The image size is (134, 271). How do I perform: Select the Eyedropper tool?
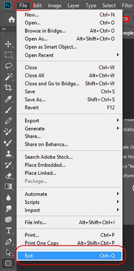coord(8,99)
